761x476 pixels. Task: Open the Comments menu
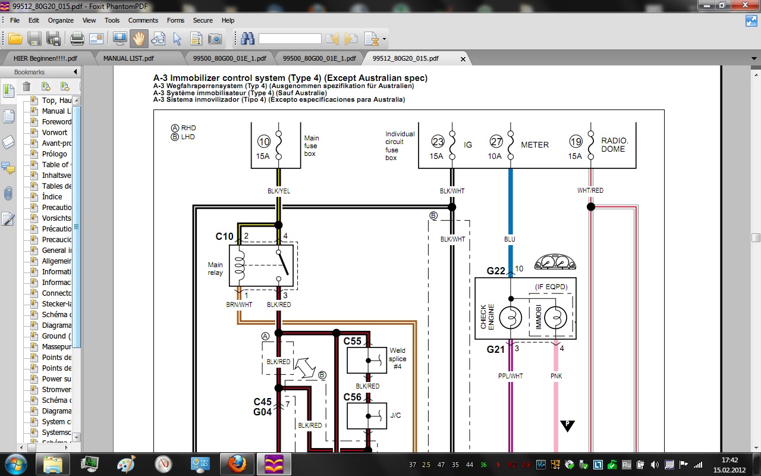point(143,20)
